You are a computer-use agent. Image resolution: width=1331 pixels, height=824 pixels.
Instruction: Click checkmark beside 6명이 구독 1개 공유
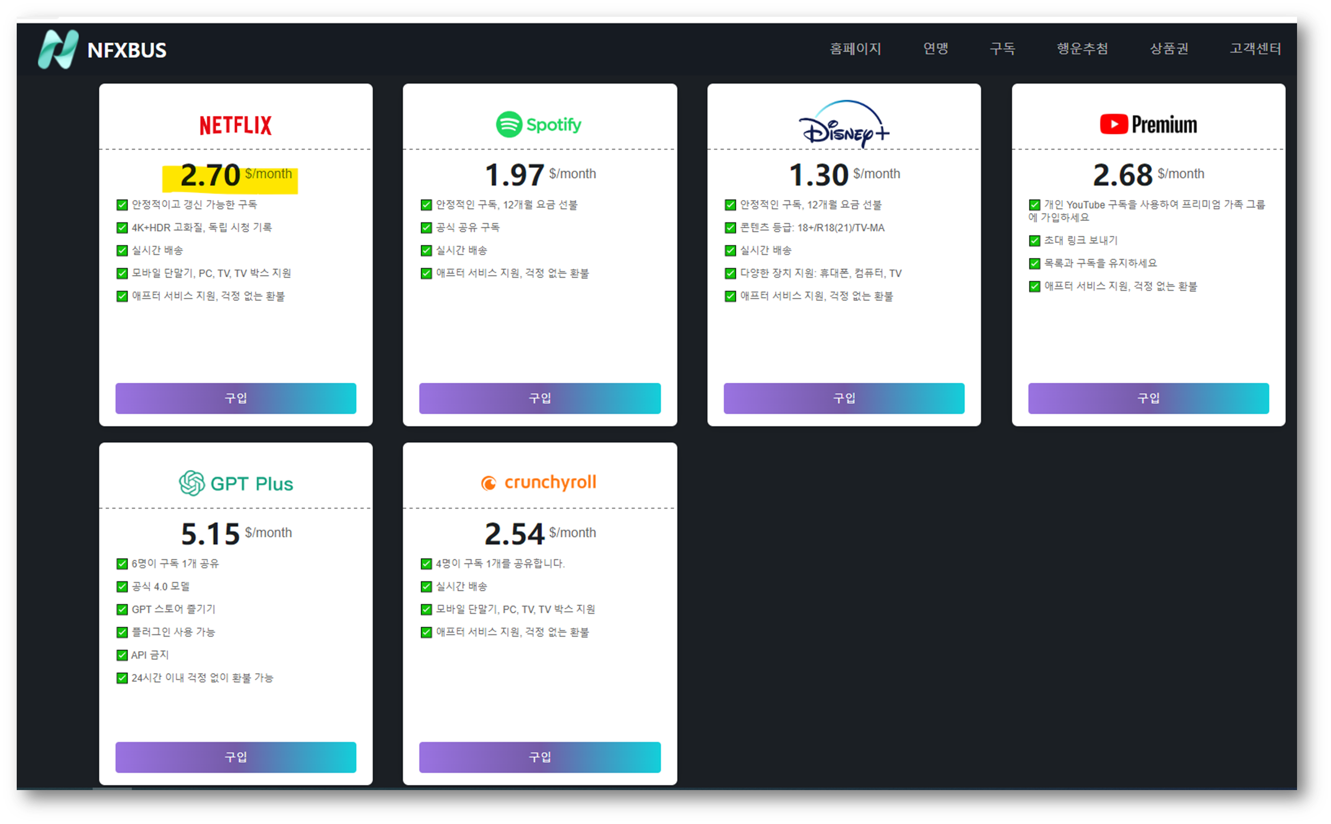pyautogui.click(x=122, y=564)
